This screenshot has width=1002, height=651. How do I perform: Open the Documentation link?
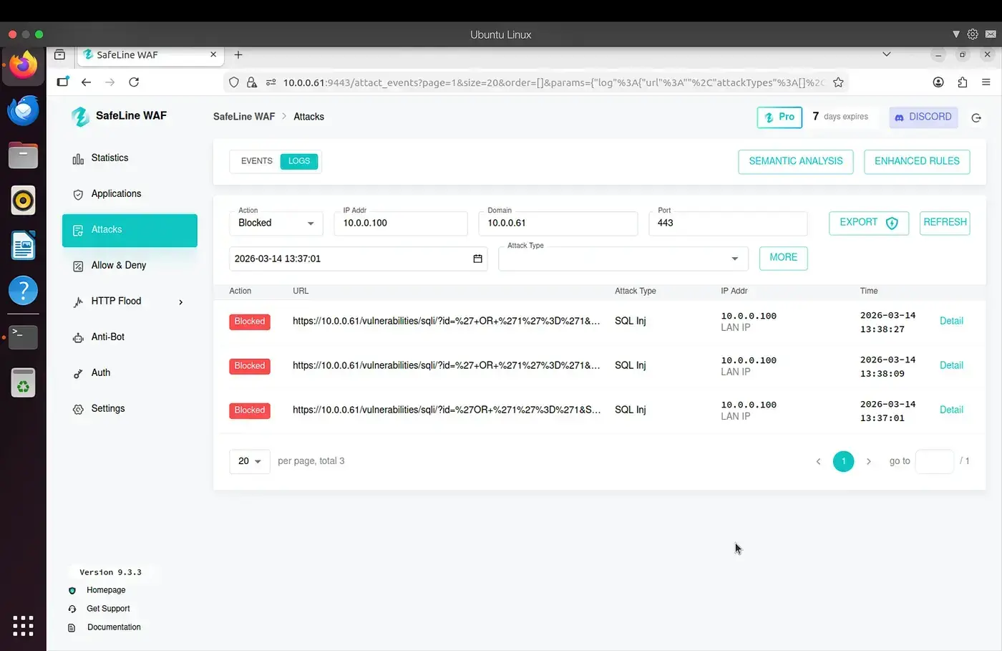[x=114, y=627]
